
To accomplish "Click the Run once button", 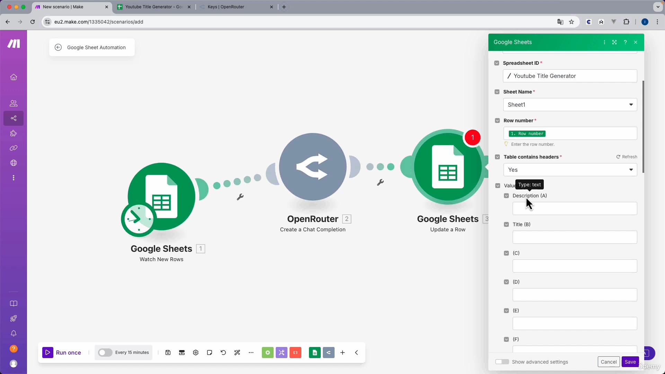I will pos(62,353).
